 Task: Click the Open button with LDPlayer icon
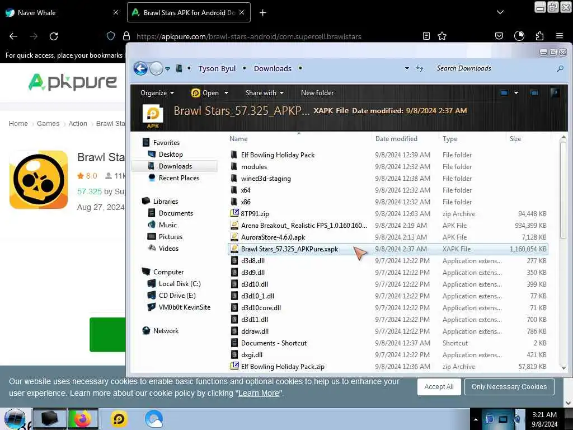pyautogui.click(x=205, y=93)
